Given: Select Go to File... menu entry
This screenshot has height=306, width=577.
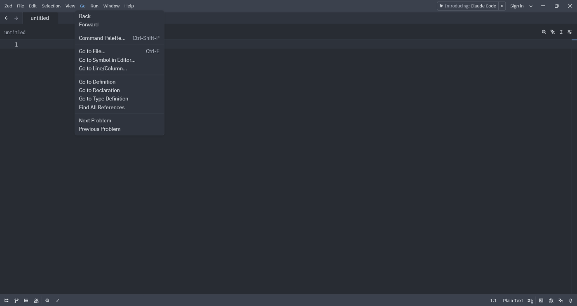Looking at the screenshot, I should pos(119,51).
